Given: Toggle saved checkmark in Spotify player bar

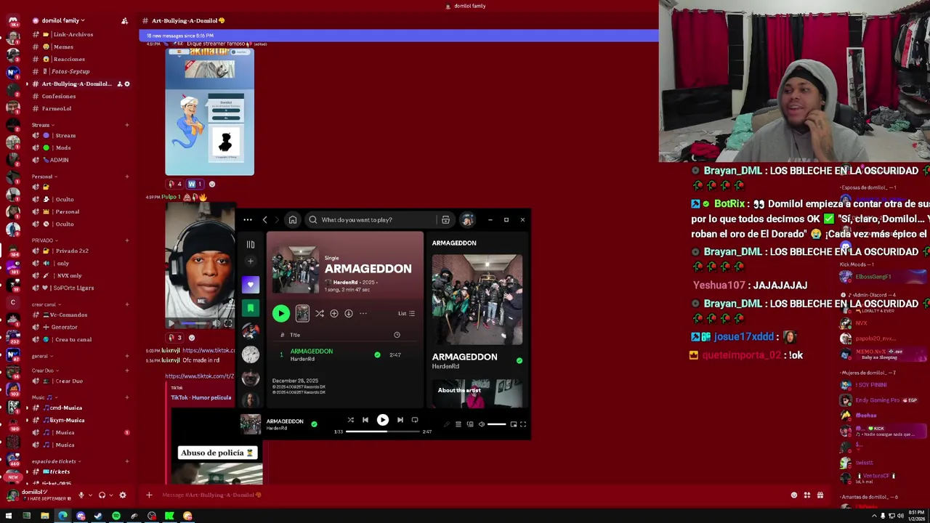Looking at the screenshot, I should click(x=314, y=423).
